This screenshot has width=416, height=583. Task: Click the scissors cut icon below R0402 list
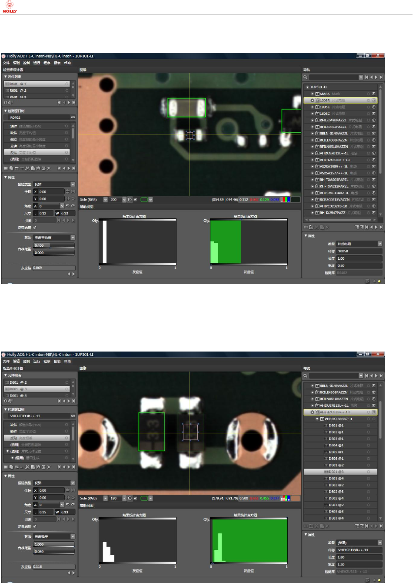coord(27,168)
